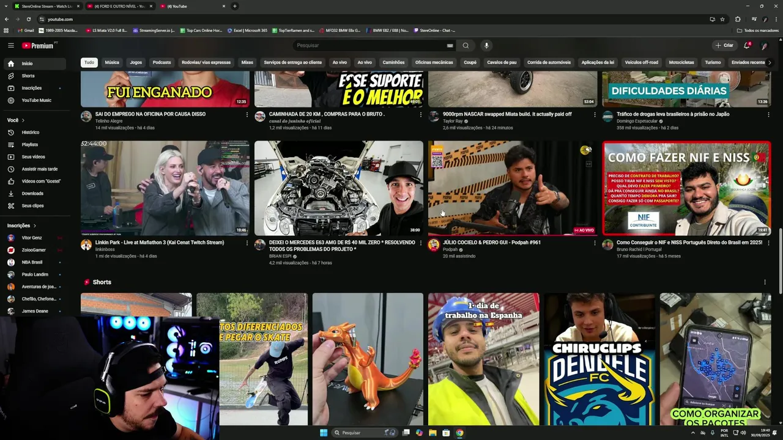Open File Explorer from taskbar
The image size is (783, 440).
click(432, 433)
